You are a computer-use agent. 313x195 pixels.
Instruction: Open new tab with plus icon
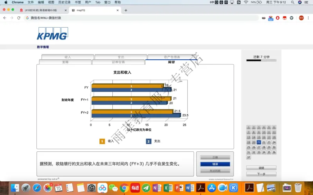(x=126, y=10)
